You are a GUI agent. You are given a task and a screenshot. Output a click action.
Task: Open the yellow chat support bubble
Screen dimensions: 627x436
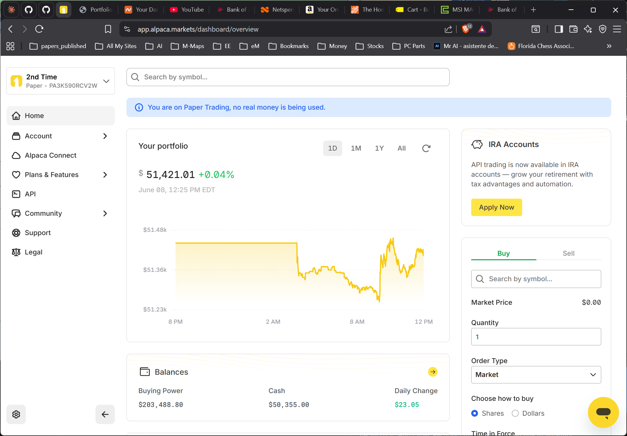coord(603,412)
